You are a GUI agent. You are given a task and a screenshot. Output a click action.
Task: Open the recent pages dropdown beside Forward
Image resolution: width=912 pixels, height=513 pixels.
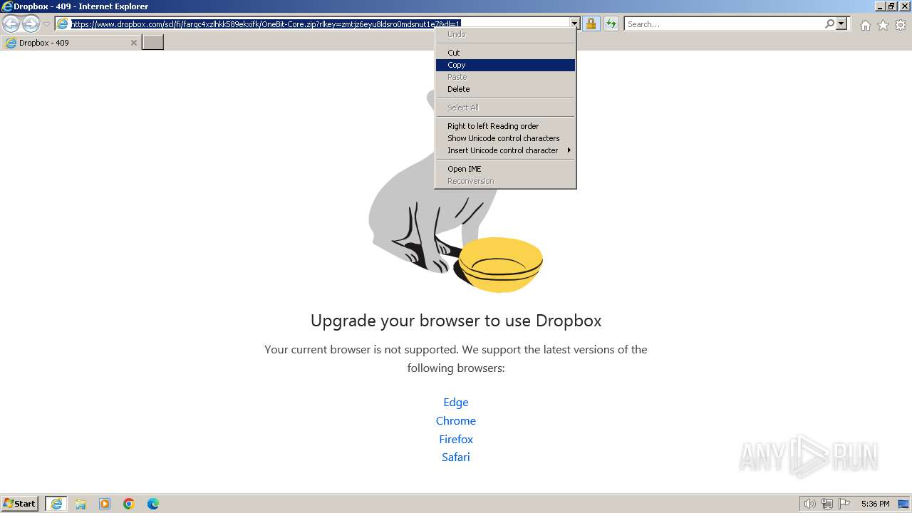[x=46, y=24]
